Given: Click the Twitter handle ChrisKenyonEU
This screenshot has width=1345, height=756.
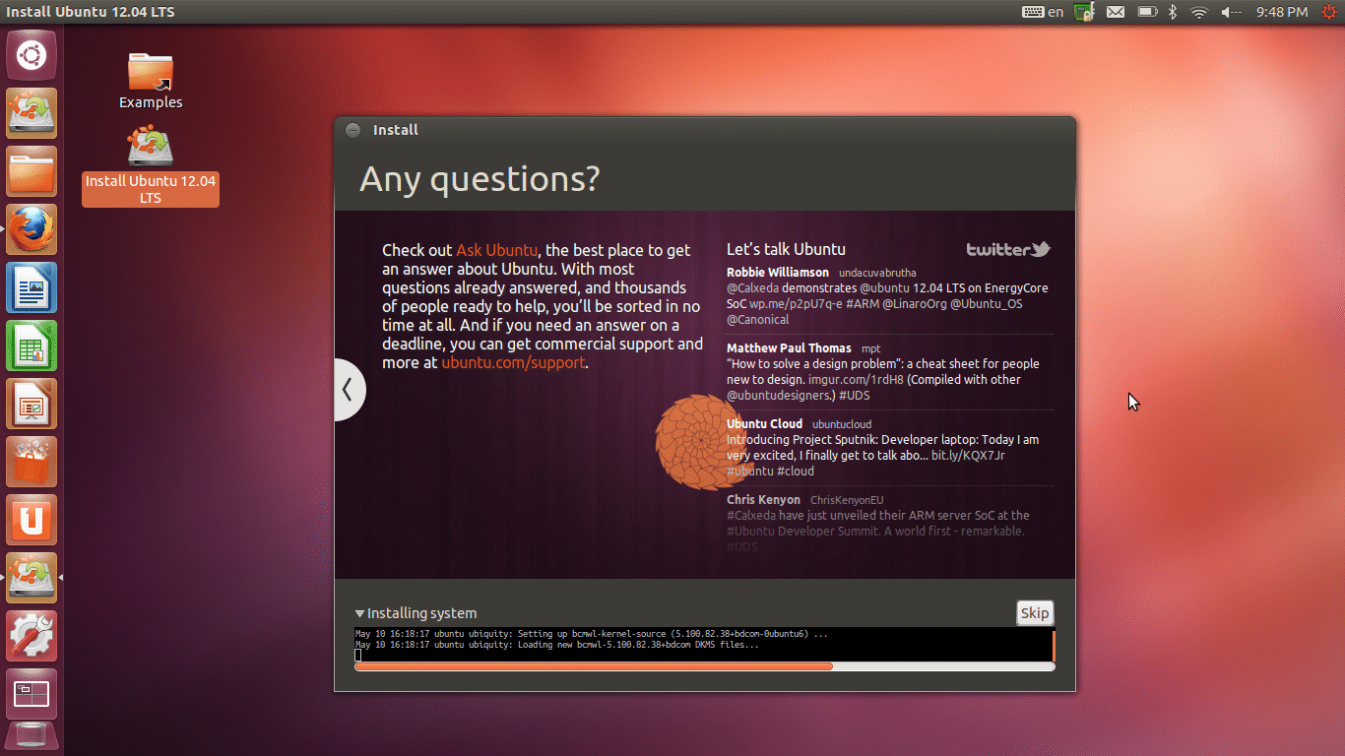Looking at the screenshot, I should tap(847, 500).
